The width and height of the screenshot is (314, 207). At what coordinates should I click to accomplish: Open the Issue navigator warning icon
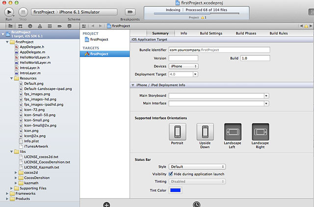click(x=40, y=26)
